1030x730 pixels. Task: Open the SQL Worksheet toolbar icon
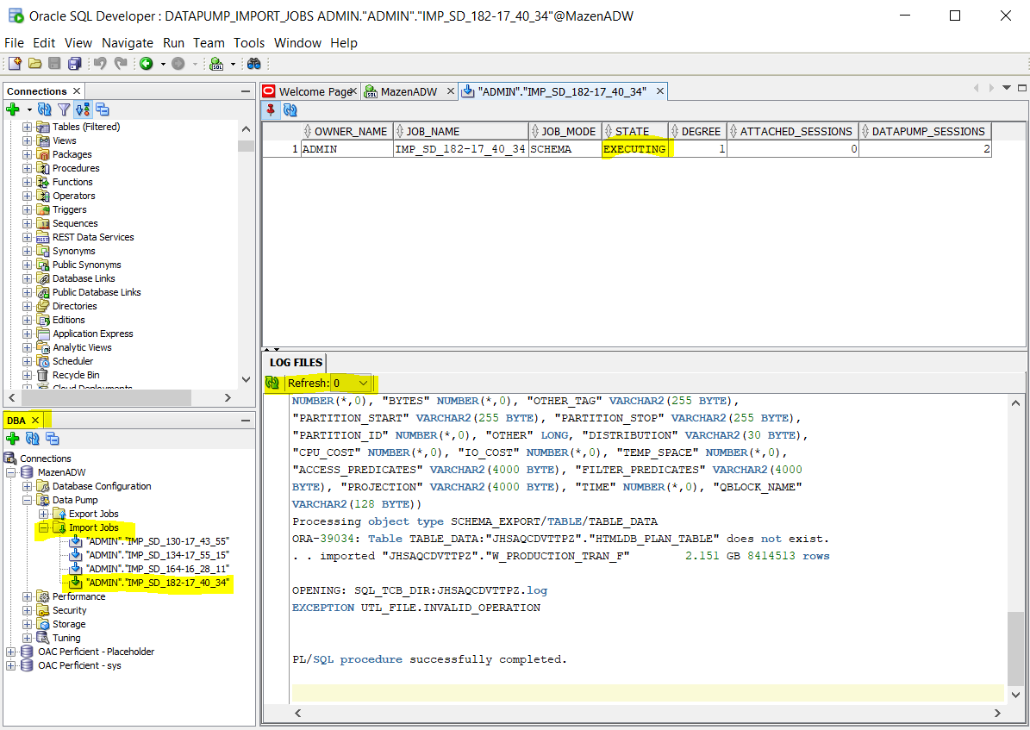click(215, 64)
